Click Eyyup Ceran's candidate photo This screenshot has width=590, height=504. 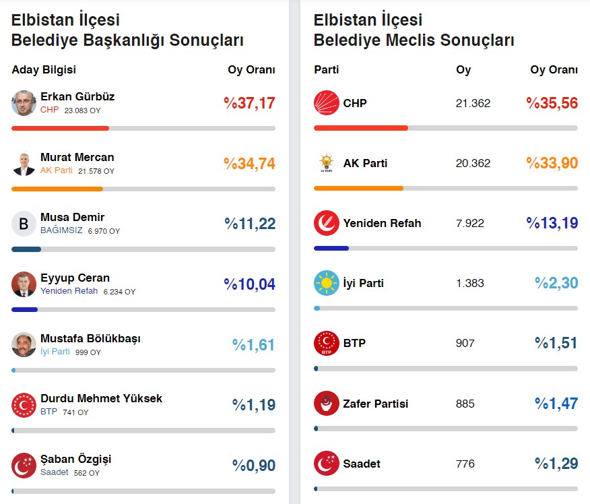[x=24, y=284]
